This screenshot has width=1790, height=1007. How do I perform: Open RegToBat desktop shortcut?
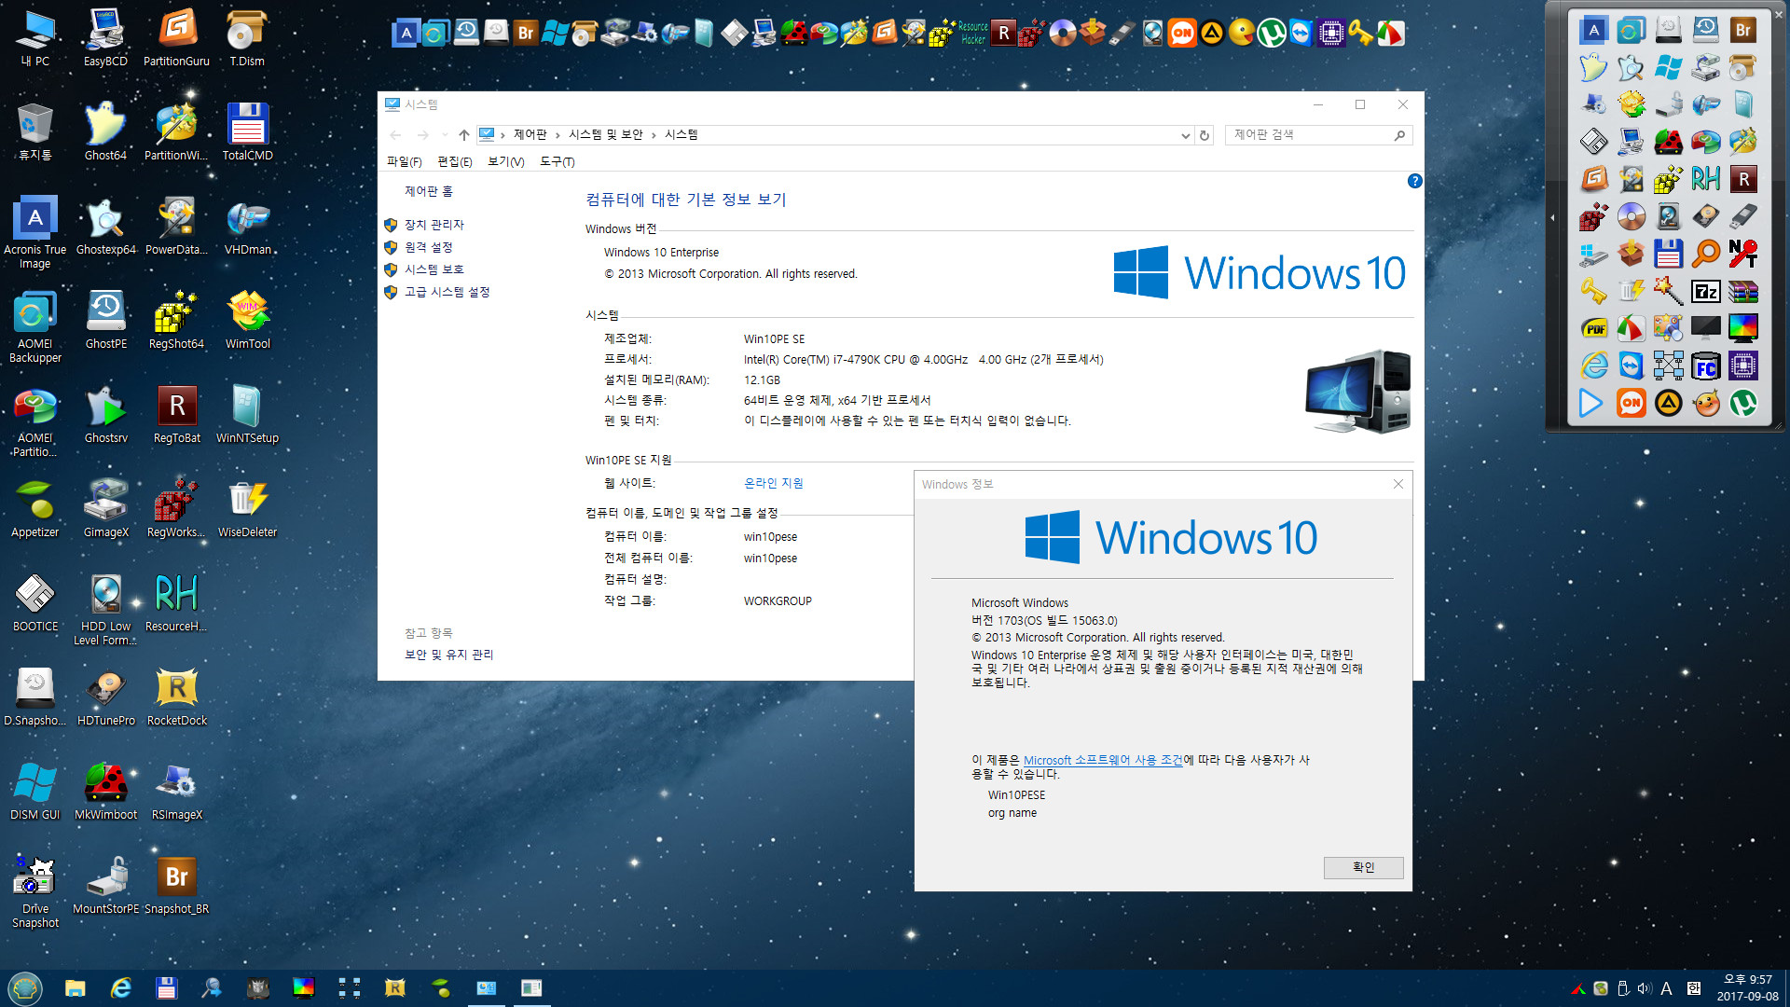[x=176, y=414]
